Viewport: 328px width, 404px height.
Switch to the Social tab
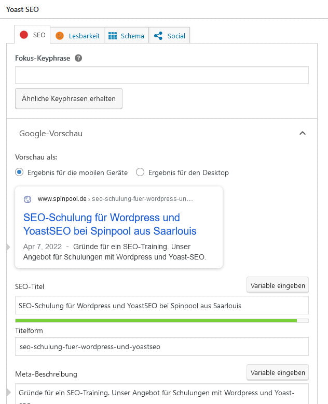pos(169,36)
